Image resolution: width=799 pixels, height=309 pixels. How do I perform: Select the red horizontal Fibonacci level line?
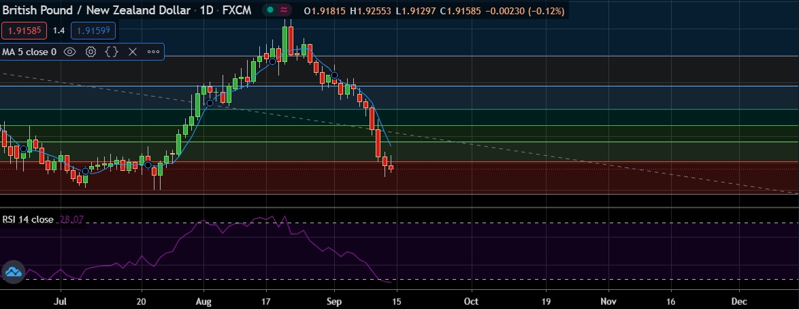point(399,162)
